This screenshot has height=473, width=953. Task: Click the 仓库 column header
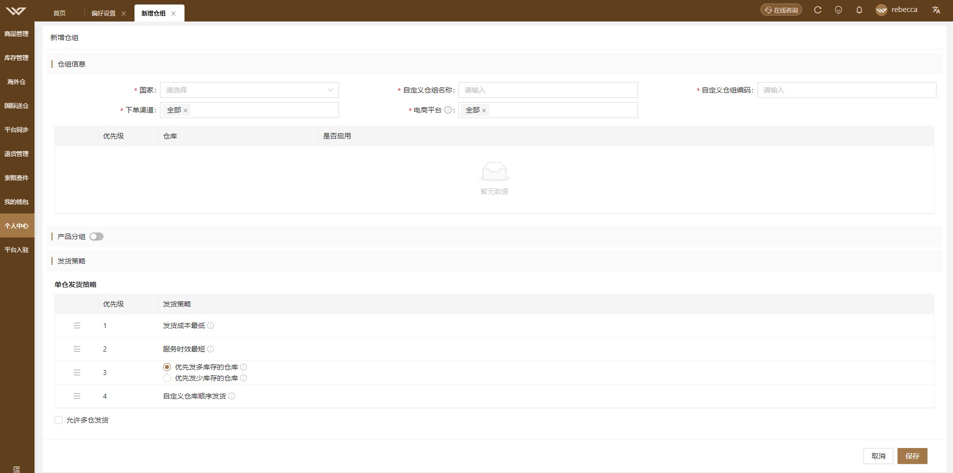tap(170, 136)
